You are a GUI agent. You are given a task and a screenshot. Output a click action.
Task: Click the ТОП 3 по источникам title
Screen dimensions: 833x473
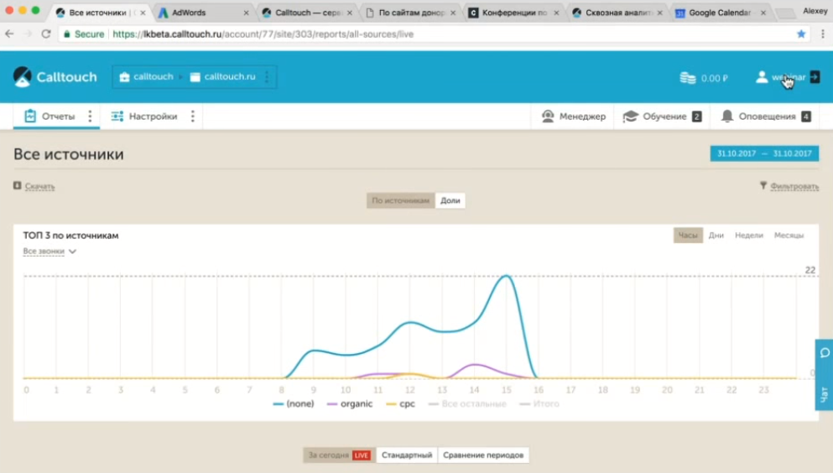[70, 236]
